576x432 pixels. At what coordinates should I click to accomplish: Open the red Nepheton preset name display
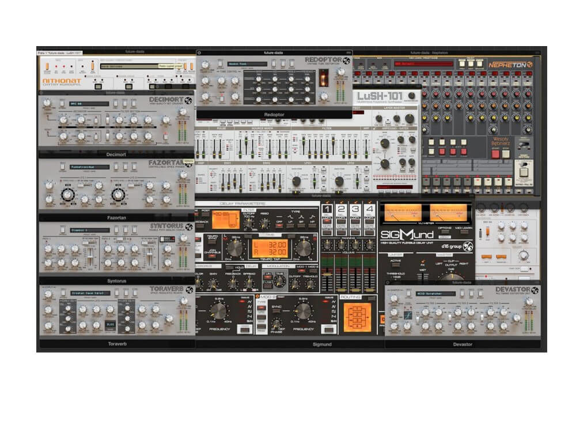(423, 64)
